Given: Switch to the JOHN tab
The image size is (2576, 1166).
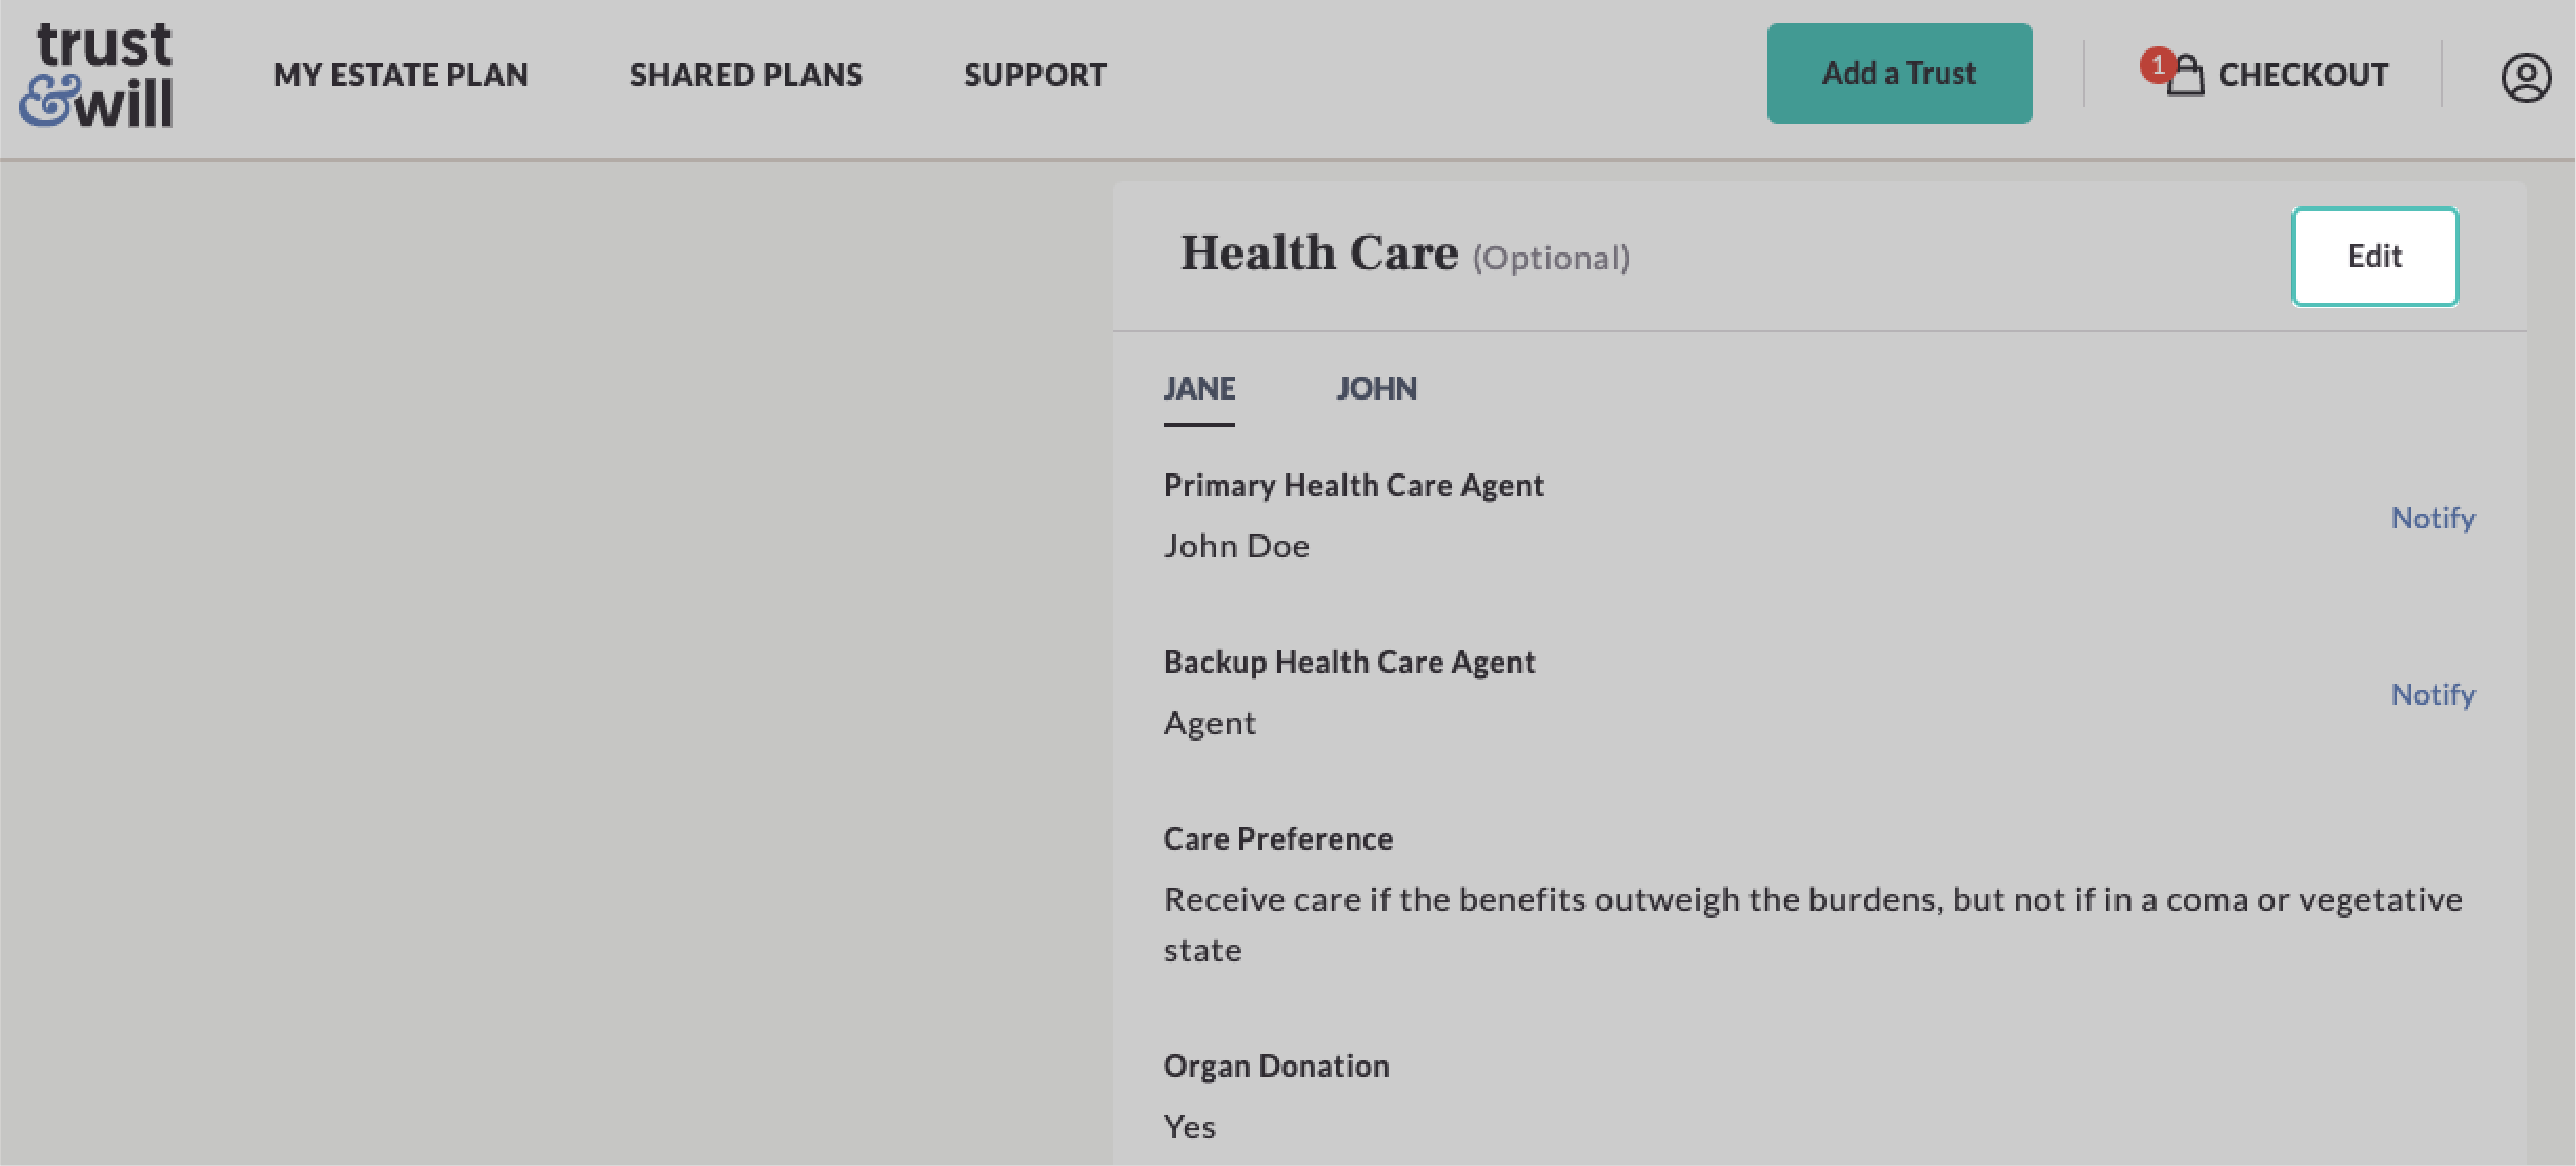Looking at the screenshot, I should 1377,389.
